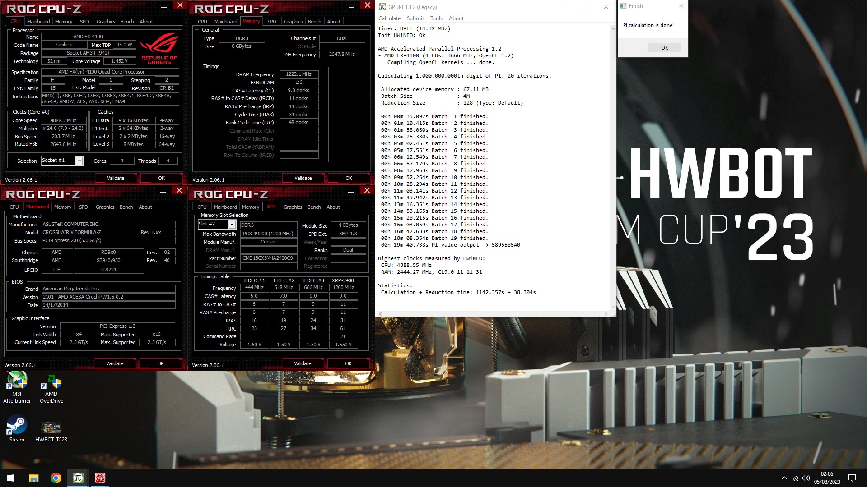Click OK in Memory CPU-Z window
The width and height of the screenshot is (867, 487).
coord(349,178)
